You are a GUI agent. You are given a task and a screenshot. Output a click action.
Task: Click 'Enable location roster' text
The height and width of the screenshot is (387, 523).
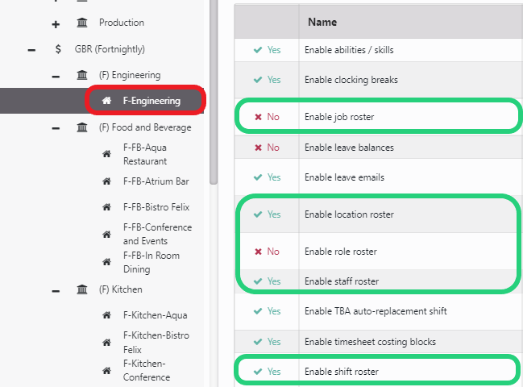coord(349,214)
